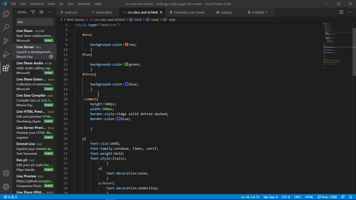Open the Manage gear for Live Server extension
The height and width of the screenshot is (200, 356).
pos(51,57)
